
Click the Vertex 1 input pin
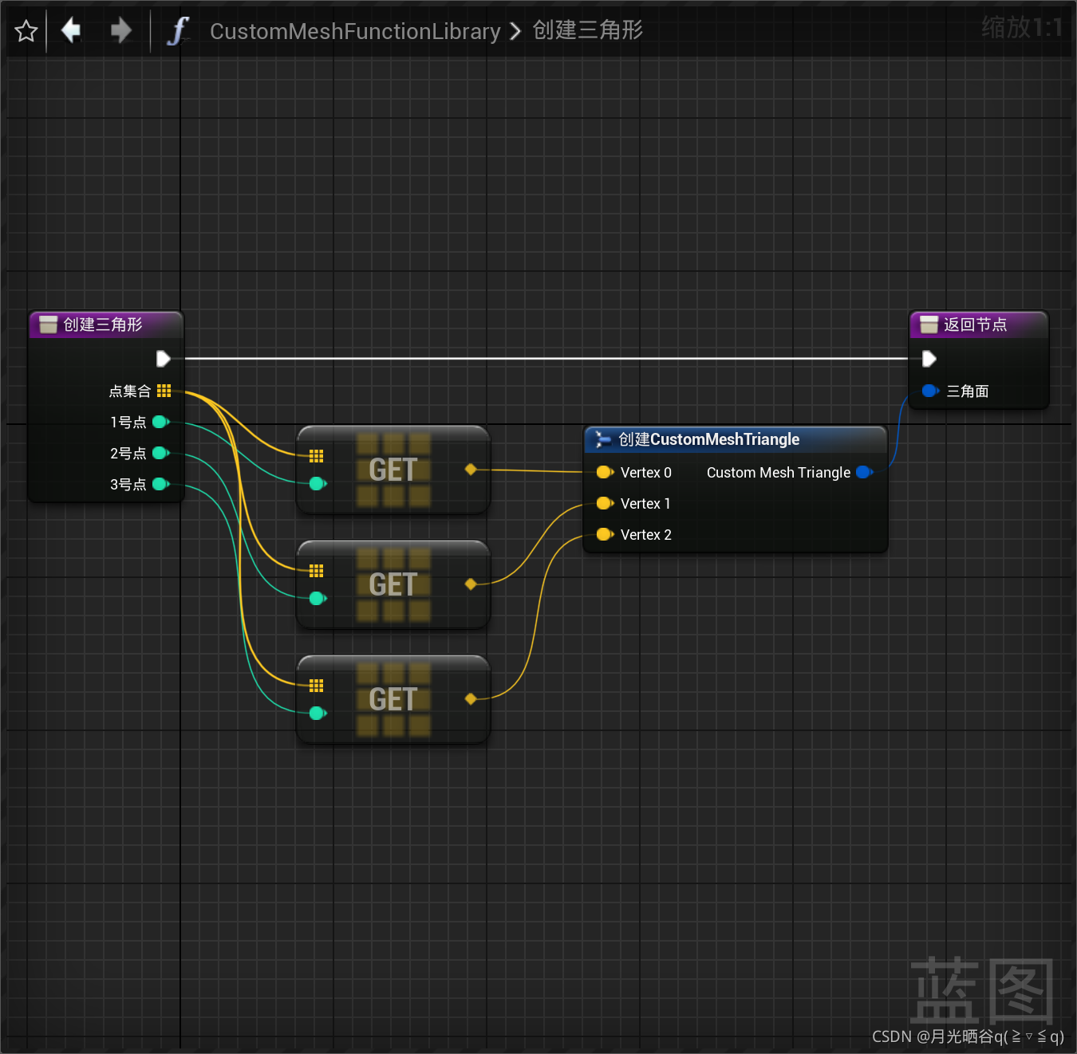point(604,503)
